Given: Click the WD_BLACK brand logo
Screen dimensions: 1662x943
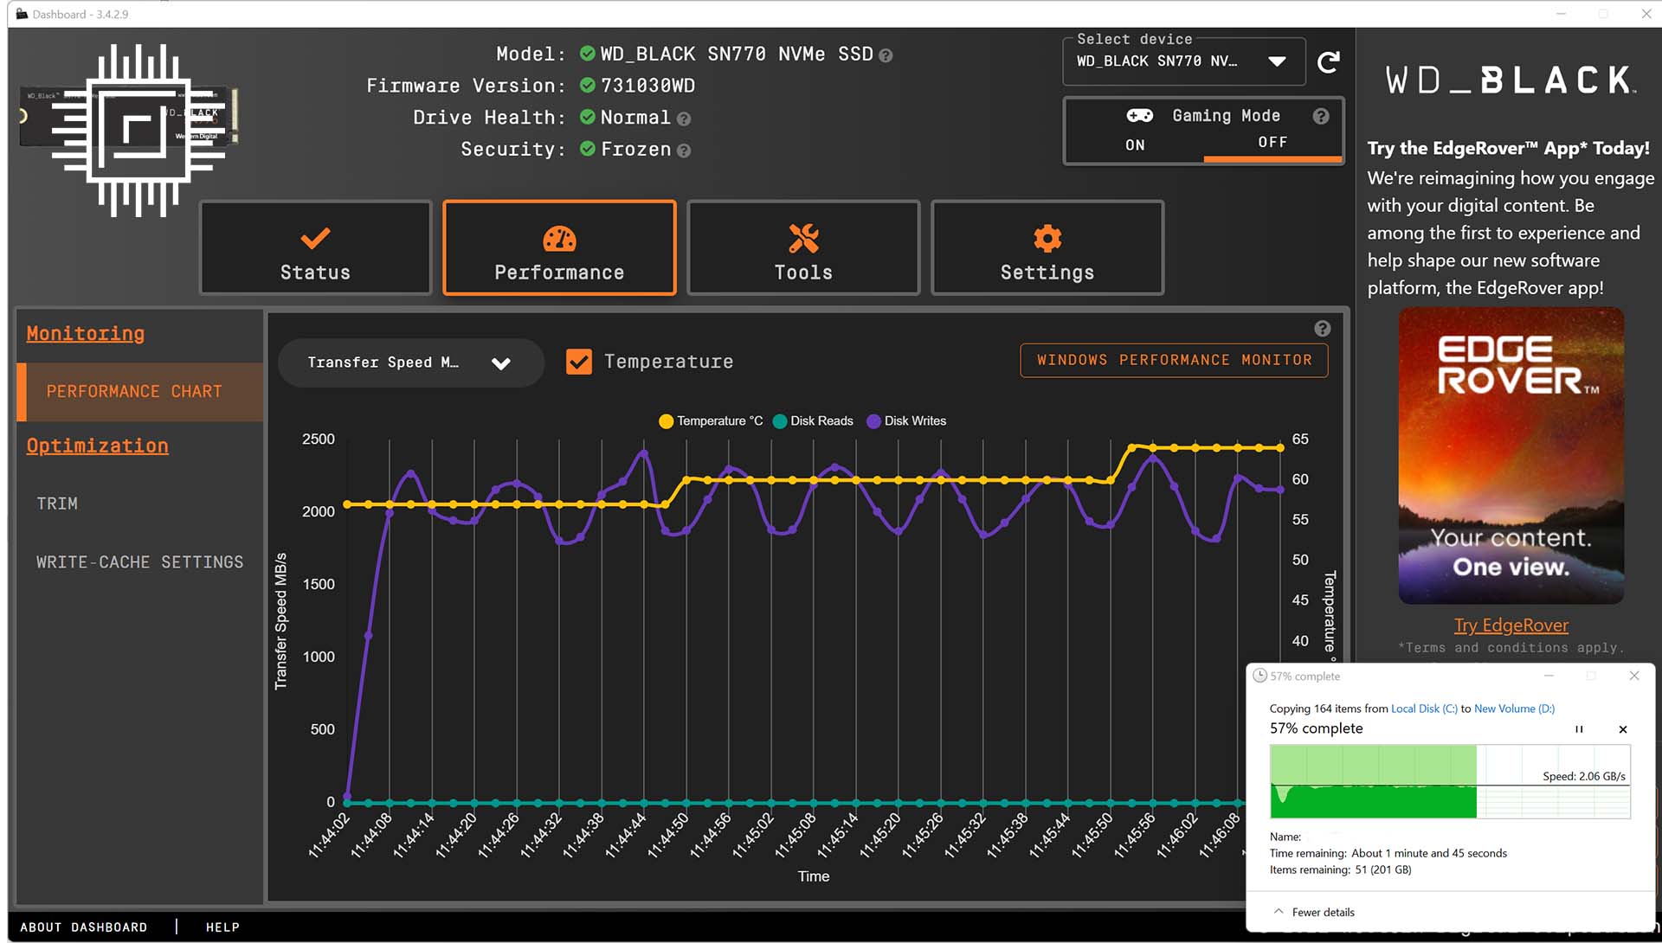Looking at the screenshot, I should 1510,80.
